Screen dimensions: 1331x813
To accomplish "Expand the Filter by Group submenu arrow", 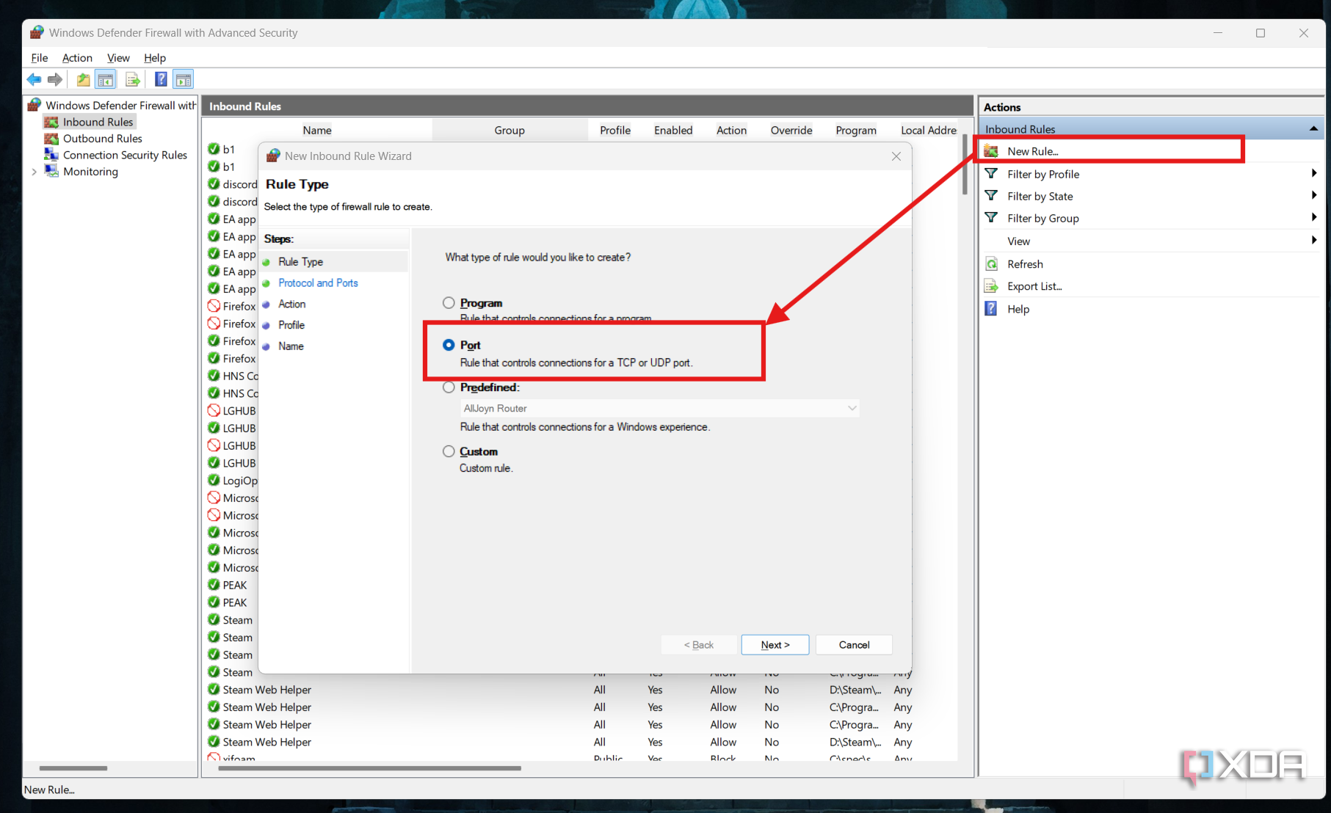I will [1313, 218].
